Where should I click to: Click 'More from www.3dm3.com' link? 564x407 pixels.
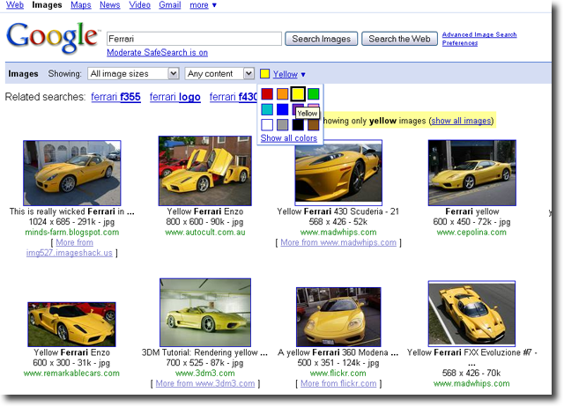pos(205,383)
